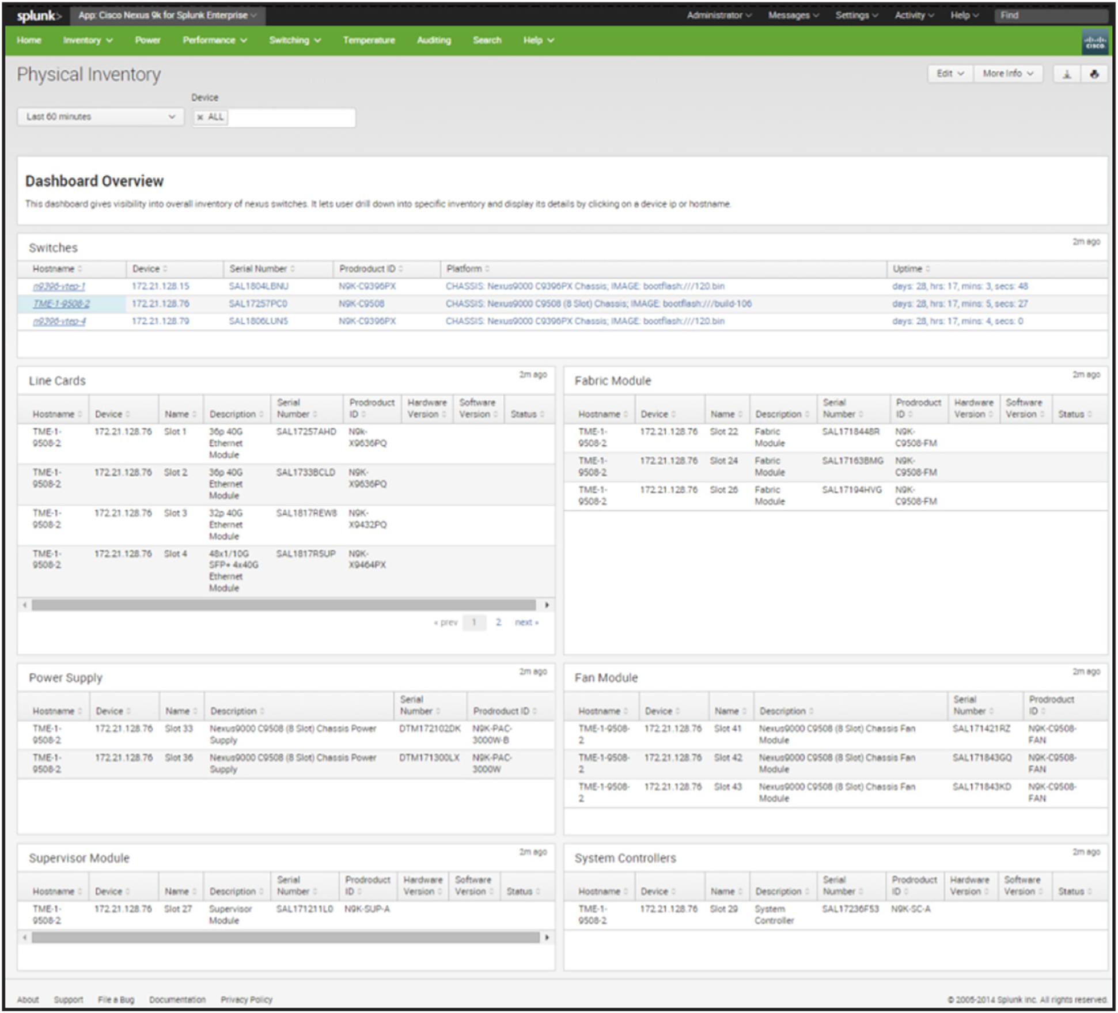Click Slot 33 in Power Supply

179,729
